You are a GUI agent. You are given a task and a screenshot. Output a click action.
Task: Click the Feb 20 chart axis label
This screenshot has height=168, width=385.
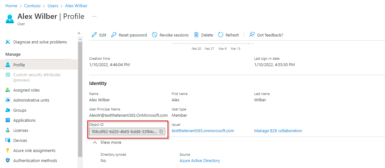(196, 48)
